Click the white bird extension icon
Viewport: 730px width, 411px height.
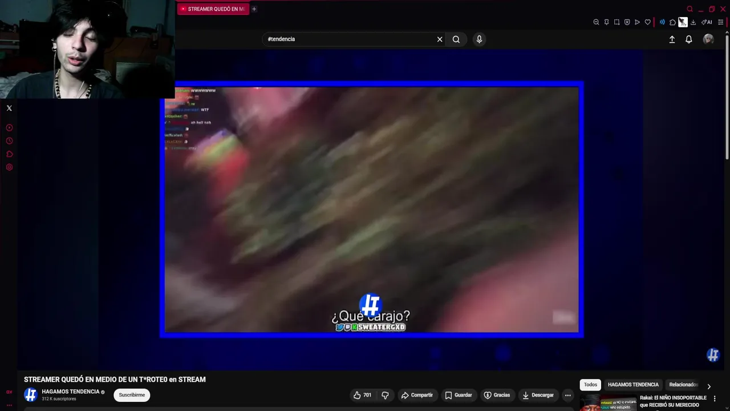683,22
